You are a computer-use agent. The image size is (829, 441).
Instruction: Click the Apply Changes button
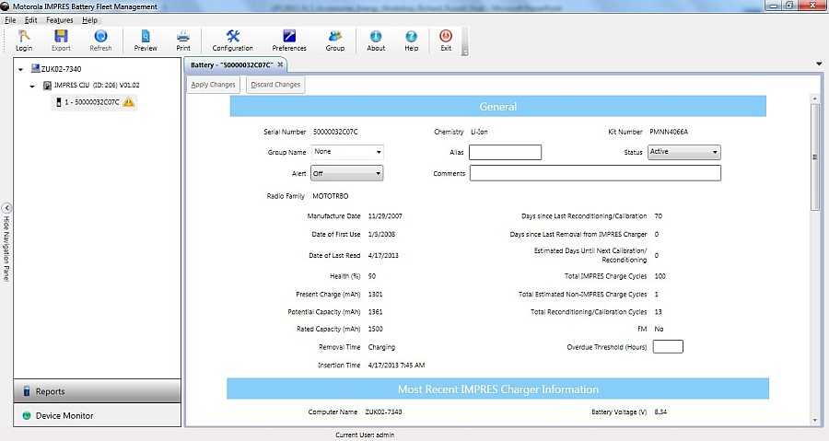tap(213, 85)
